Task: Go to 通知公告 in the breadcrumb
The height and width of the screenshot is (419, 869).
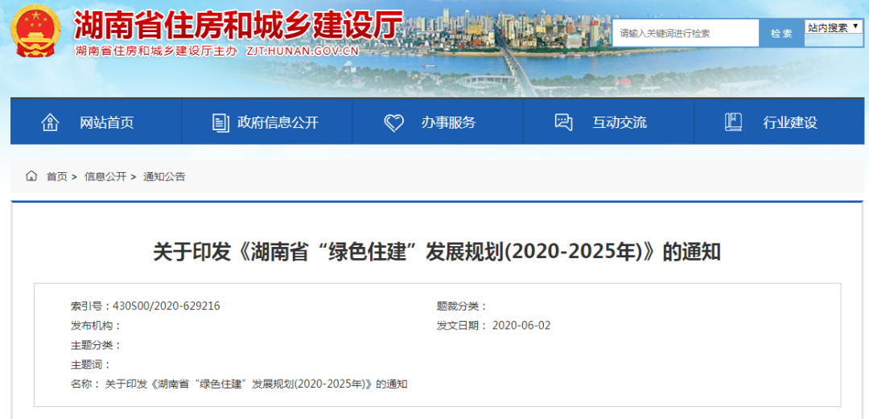Action: tap(165, 177)
